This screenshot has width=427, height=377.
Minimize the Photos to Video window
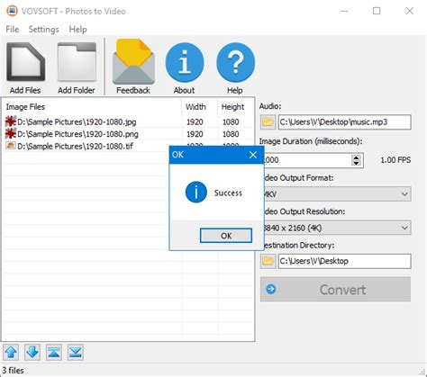344,11
